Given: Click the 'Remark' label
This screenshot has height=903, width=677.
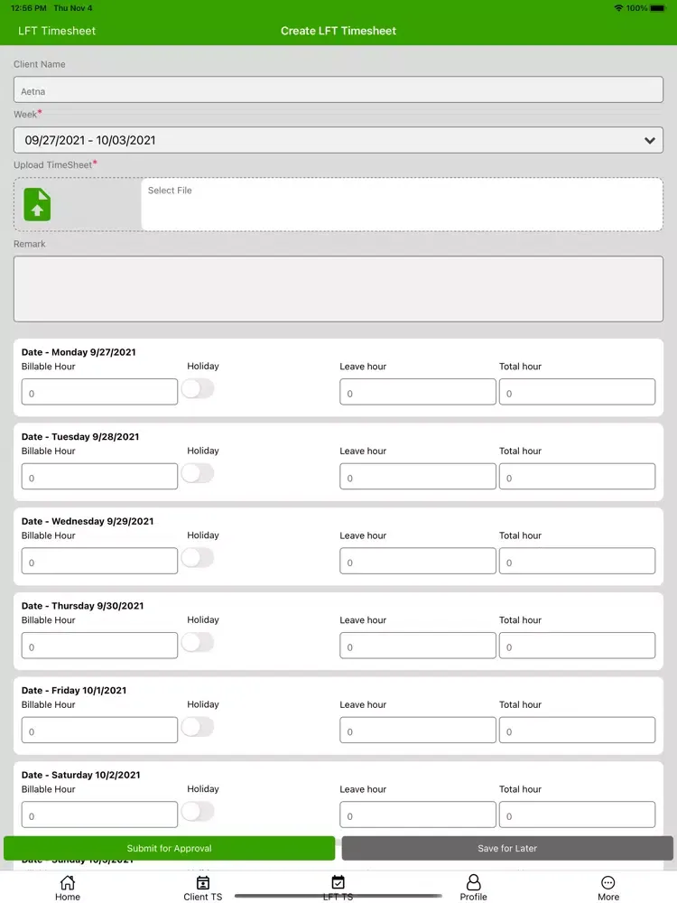Looking at the screenshot, I should (x=30, y=244).
